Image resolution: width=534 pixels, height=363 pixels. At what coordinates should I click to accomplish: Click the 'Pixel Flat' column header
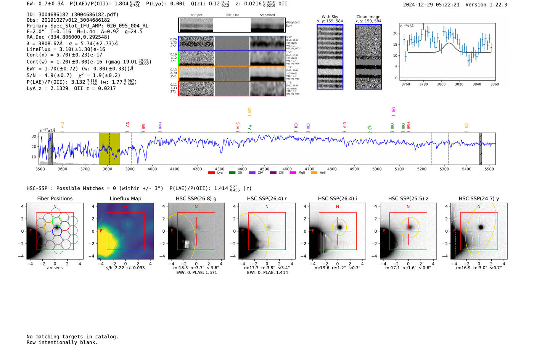point(232,15)
